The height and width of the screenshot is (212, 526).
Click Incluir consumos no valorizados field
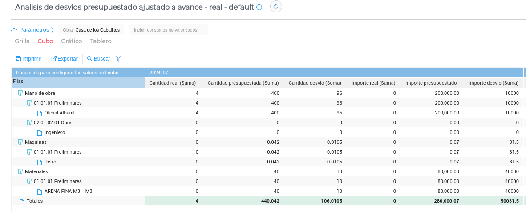[168, 30]
